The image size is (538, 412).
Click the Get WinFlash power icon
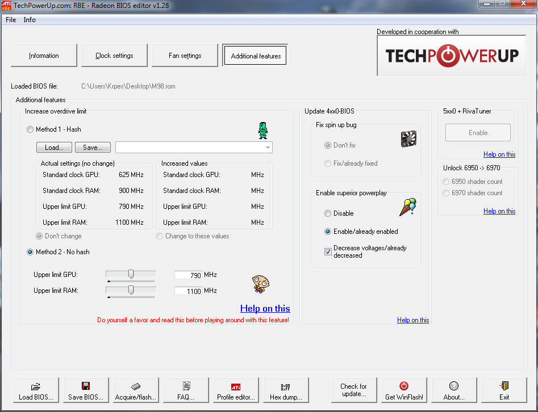coord(404,390)
